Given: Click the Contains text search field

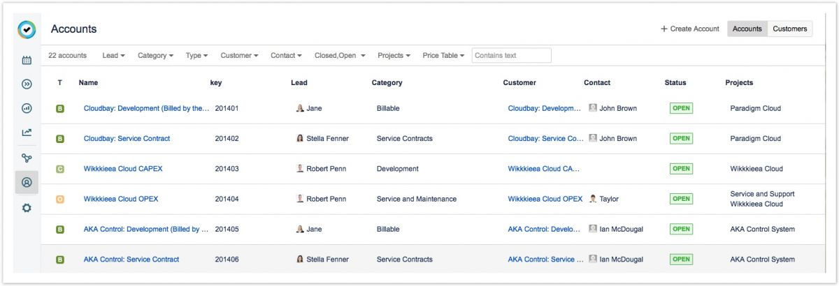Looking at the screenshot, I should (511, 56).
